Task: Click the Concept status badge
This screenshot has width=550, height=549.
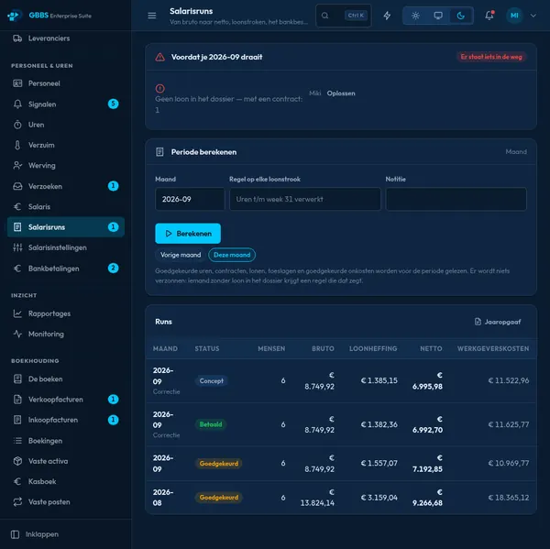Action: (x=211, y=381)
